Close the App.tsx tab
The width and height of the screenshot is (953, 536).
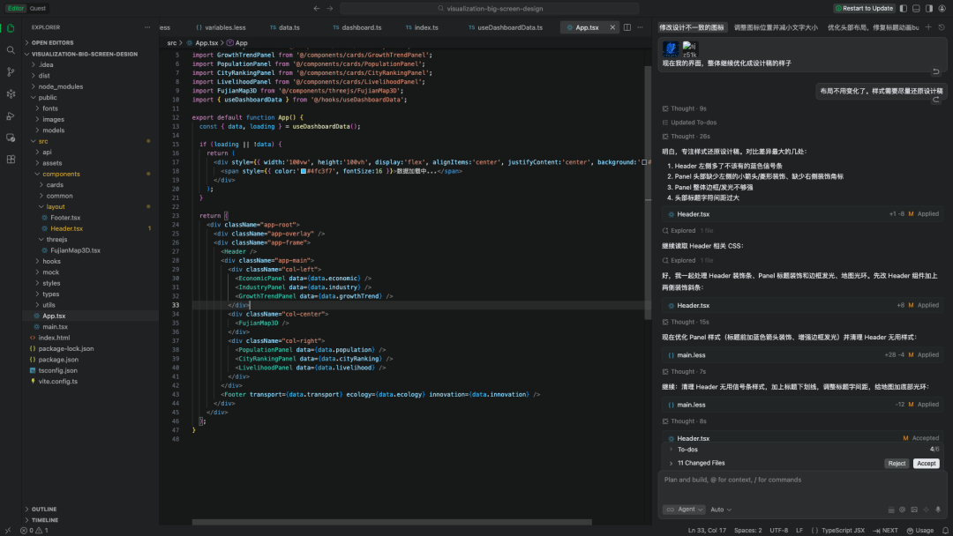click(612, 27)
